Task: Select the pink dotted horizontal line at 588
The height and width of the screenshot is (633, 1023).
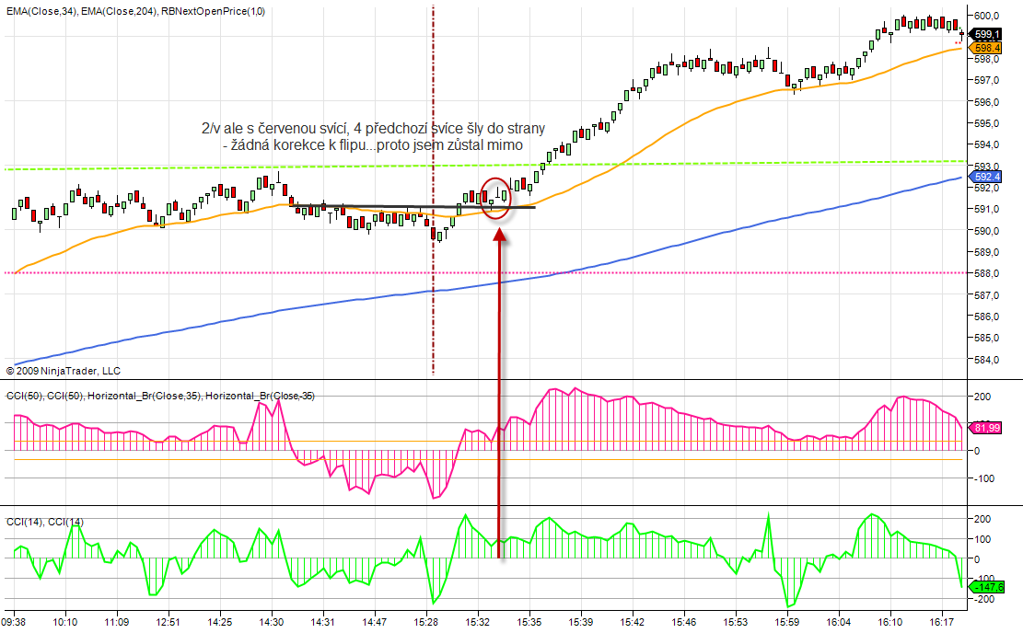Action: point(486,272)
